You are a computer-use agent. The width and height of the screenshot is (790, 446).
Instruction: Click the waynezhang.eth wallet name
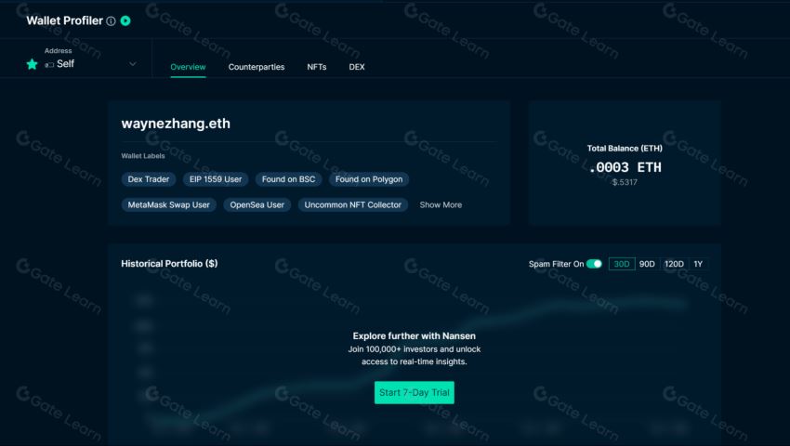176,124
